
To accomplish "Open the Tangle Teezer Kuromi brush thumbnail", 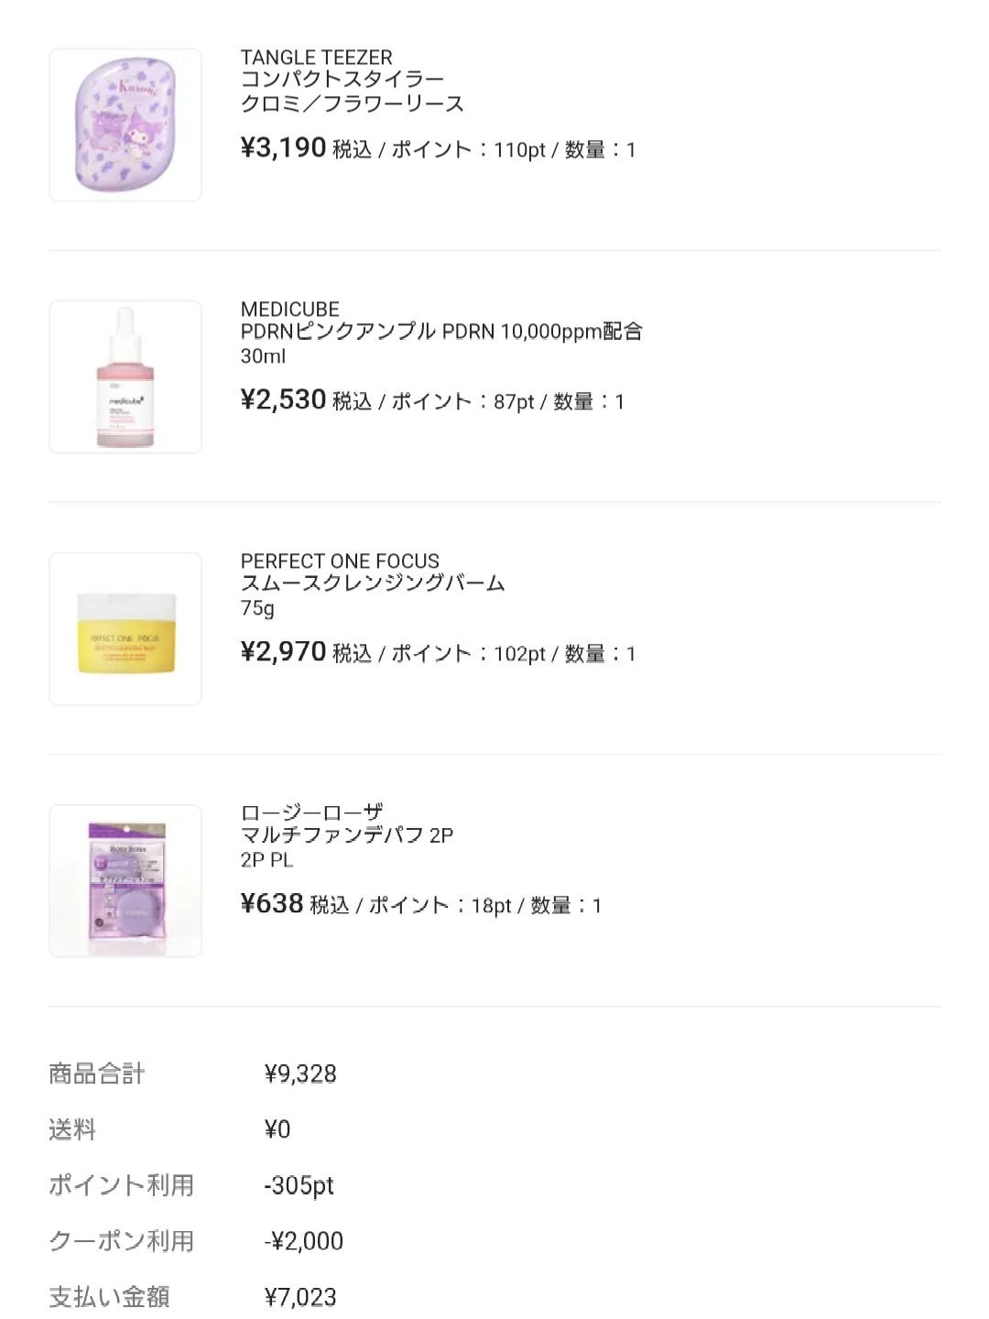I will click(x=125, y=125).
